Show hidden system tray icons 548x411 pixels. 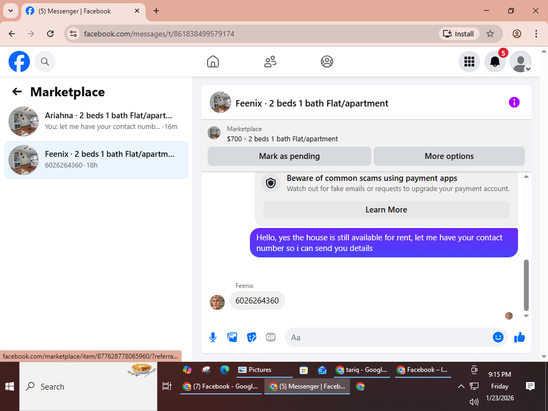point(461,386)
